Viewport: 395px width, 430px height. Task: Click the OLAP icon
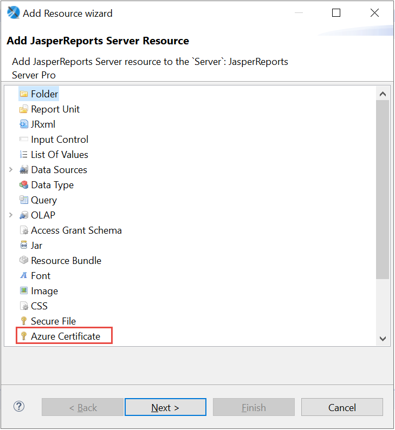point(24,215)
